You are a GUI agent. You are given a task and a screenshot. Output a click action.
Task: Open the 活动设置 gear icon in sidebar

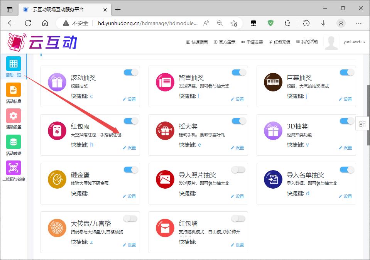click(x=14, y=116)
